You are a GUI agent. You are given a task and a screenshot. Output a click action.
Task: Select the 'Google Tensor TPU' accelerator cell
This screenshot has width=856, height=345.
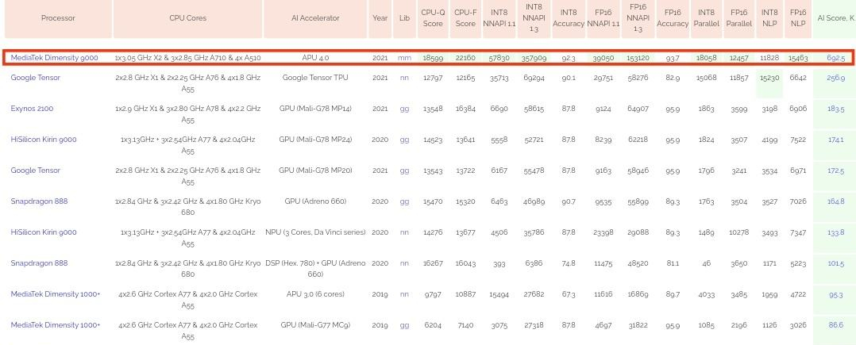pyautogui.click(x=315, y=78)
